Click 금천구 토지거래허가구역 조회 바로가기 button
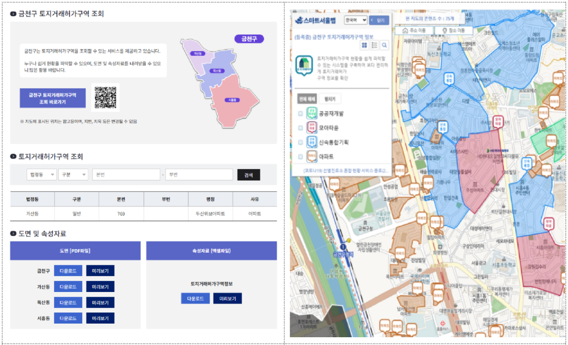The width and height of the screenshot is (568, 345). (53, 99)
